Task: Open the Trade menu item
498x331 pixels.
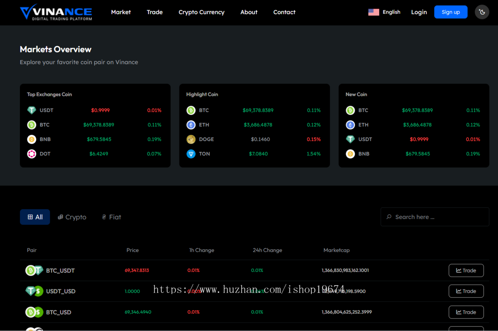Action: click(155, 12)
